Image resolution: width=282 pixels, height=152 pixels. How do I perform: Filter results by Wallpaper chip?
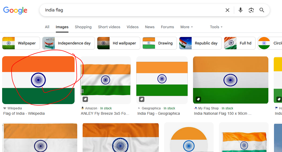coord(21,43)
